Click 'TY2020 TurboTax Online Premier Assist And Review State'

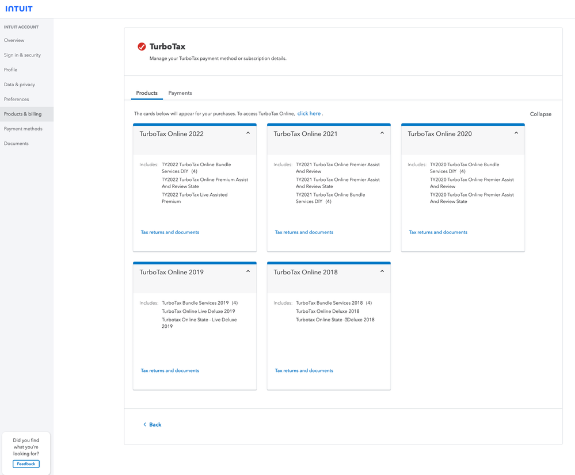[x=472, y=198]
